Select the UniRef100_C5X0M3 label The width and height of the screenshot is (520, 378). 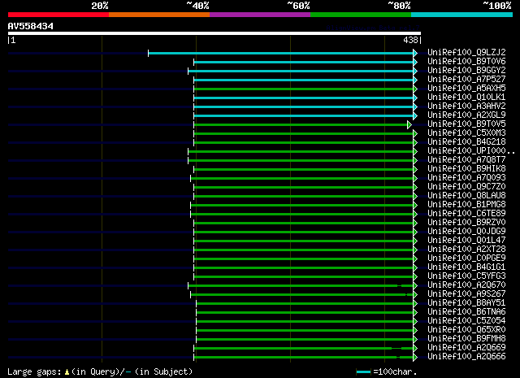click(466, 133)
